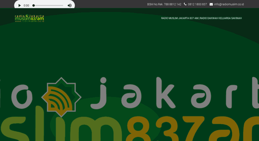The image size is (259, 141).
Task: Click the Radio Muslim Jakarta logo
Action: tap(29, 18)
